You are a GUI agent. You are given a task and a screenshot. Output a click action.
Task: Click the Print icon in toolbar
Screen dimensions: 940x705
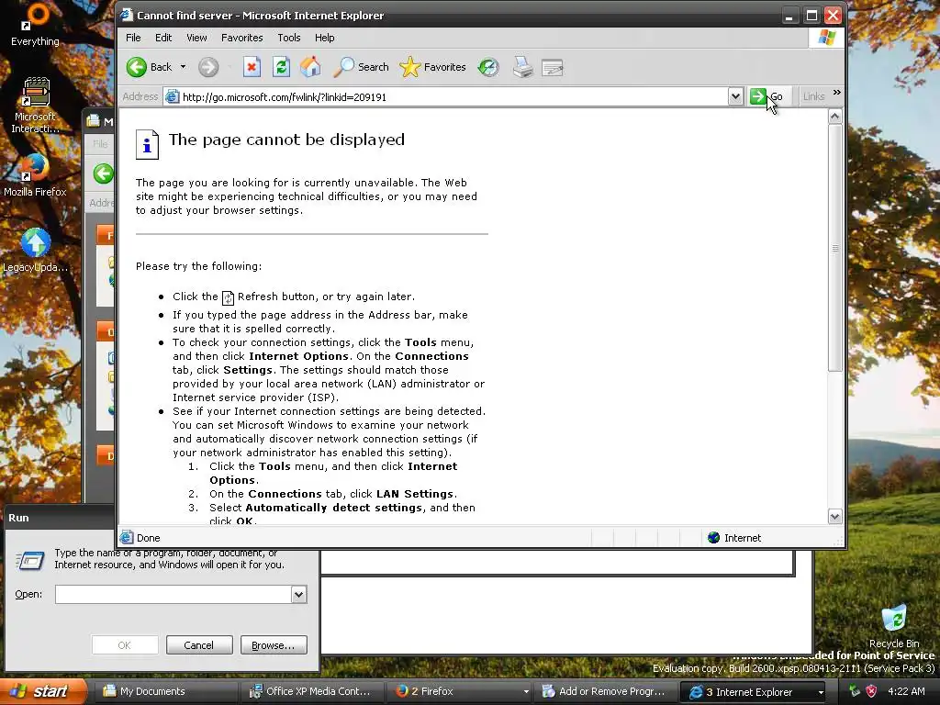coord(522,67)
